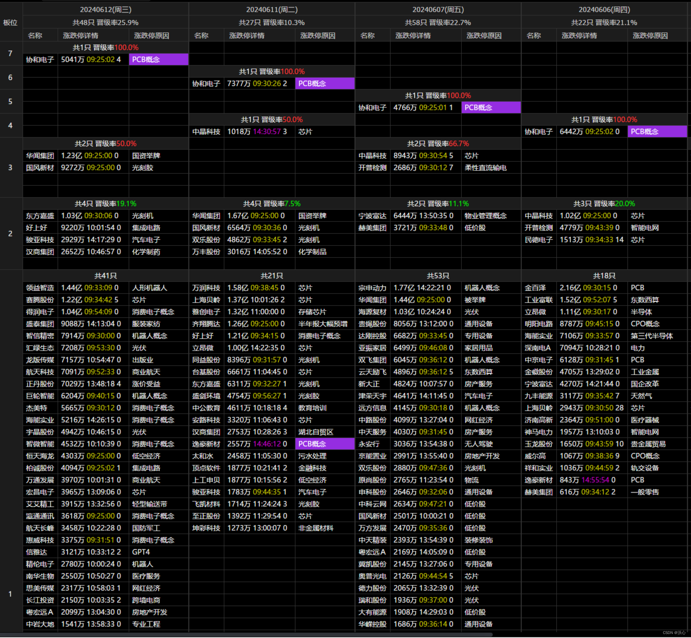The height and width of the screenshot is (638, 691).
Task: Click summary 共58只 晋级率22.7%
Action: 438,22
